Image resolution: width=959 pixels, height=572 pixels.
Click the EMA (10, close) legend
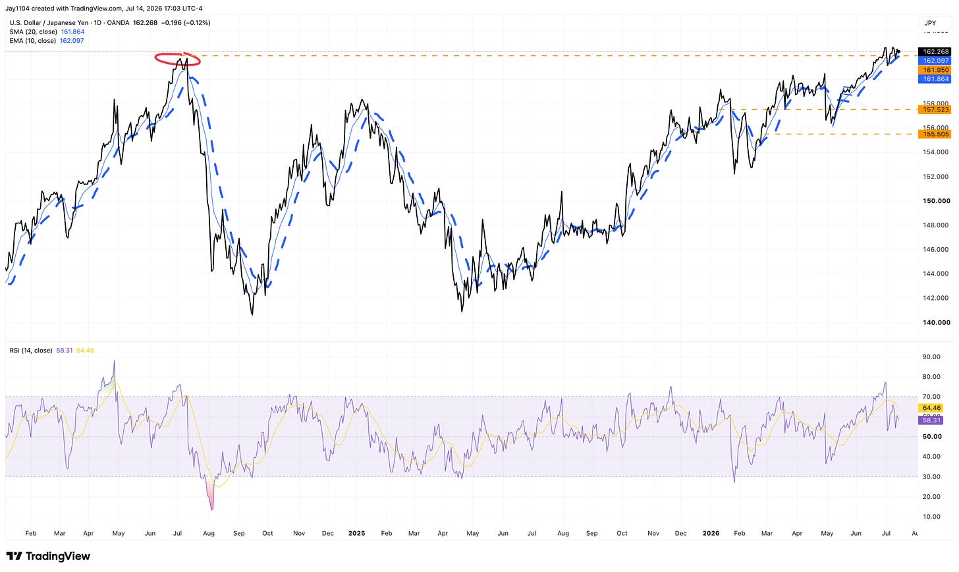pos(33,41)
